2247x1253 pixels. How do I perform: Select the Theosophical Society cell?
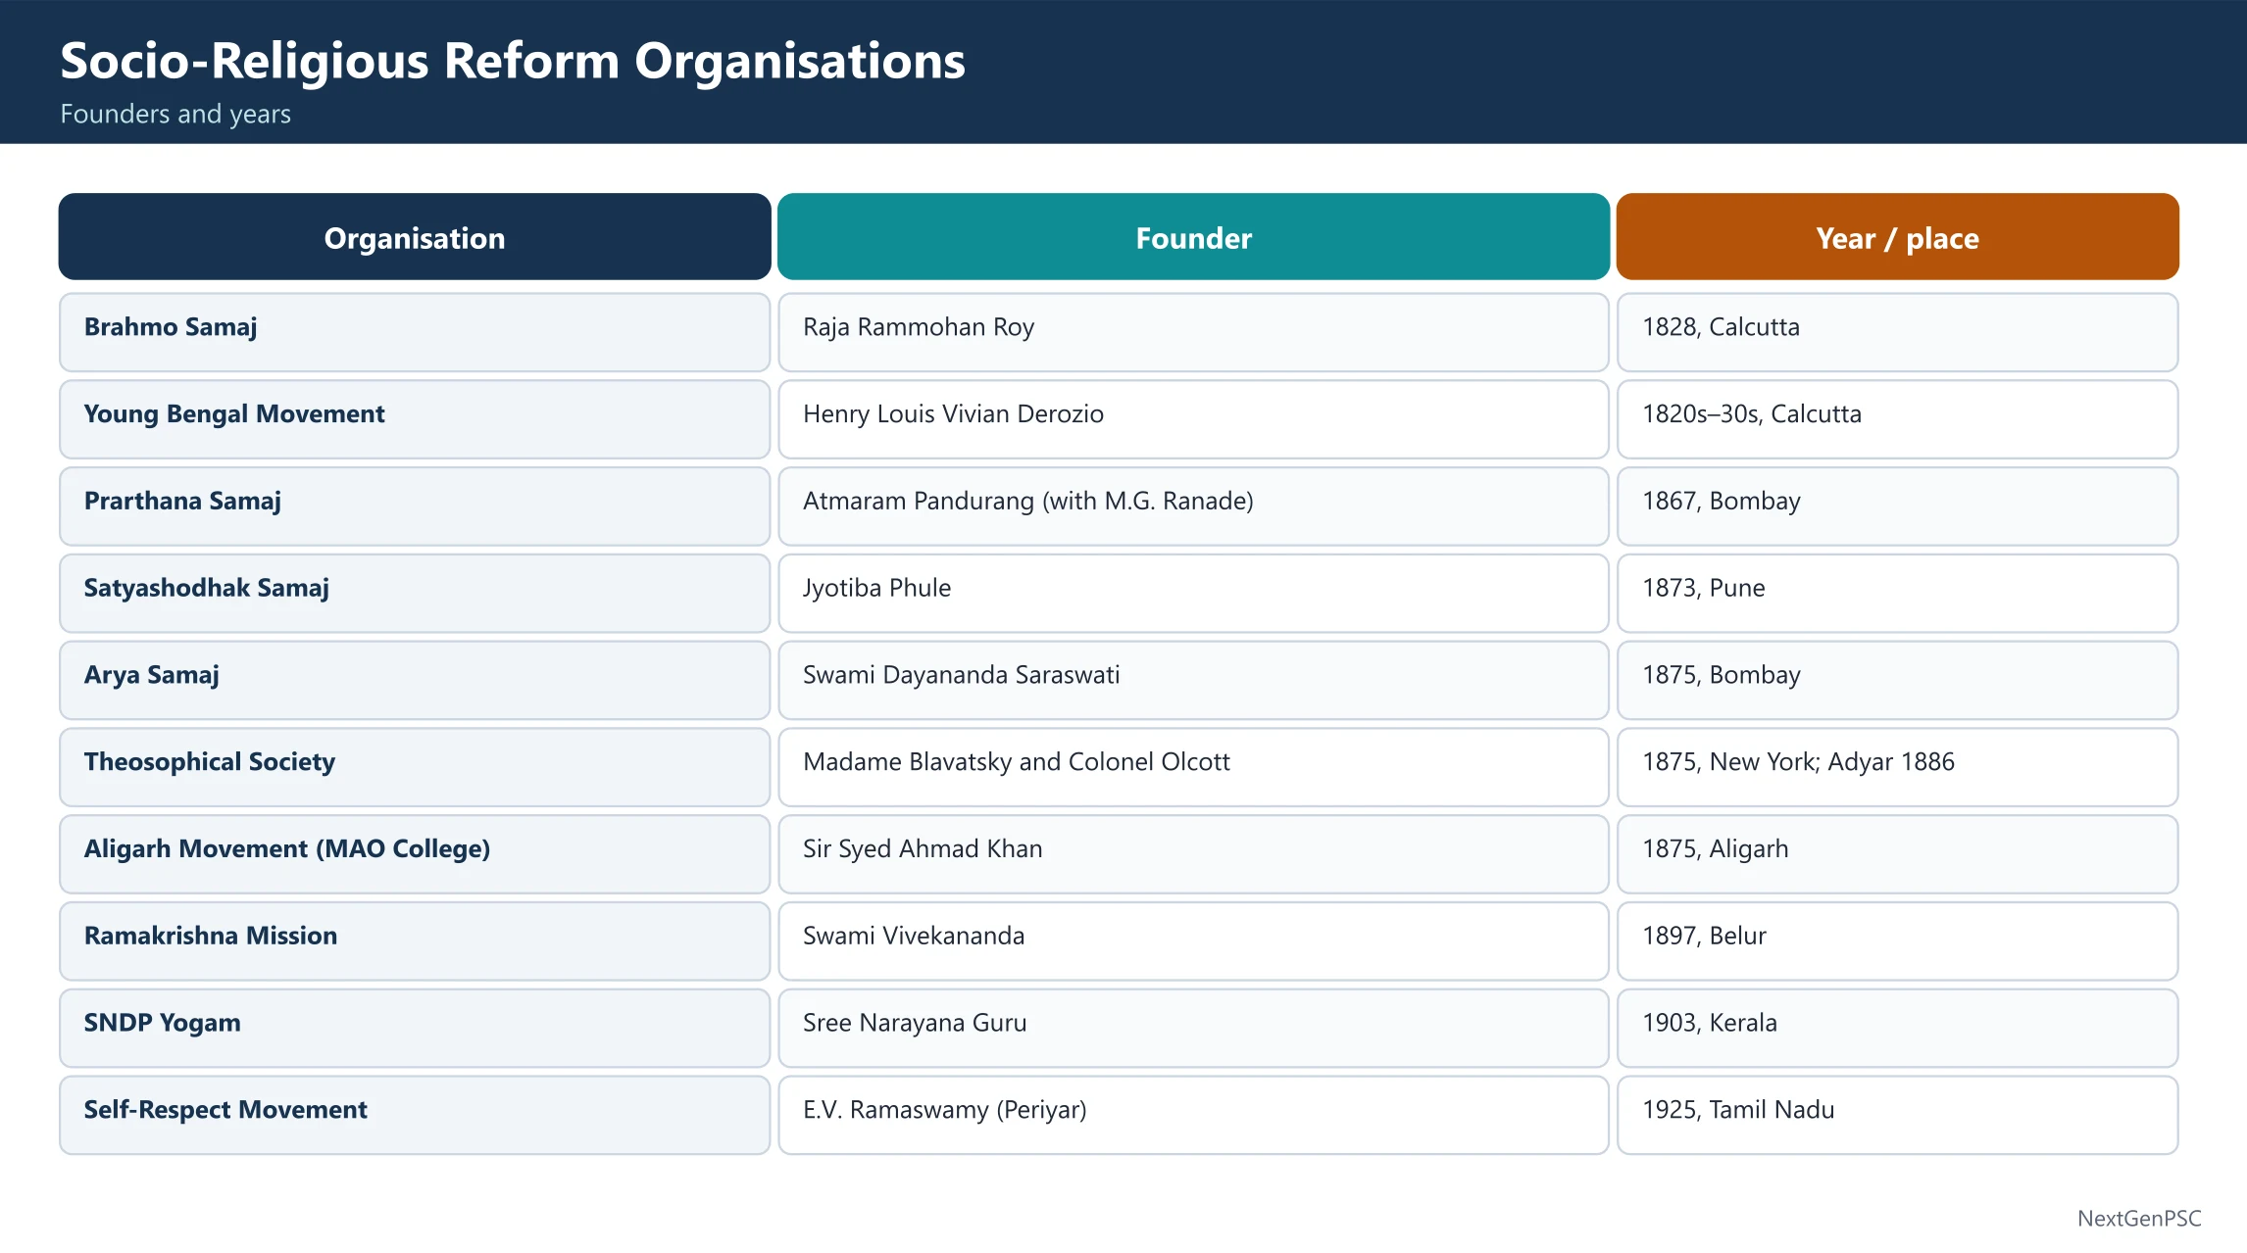415,767
